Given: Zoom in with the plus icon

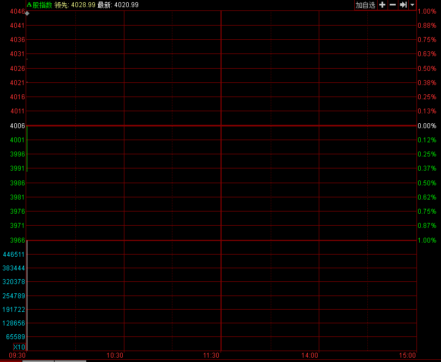Looking at the screenshot, I should (x=382, y=5).
